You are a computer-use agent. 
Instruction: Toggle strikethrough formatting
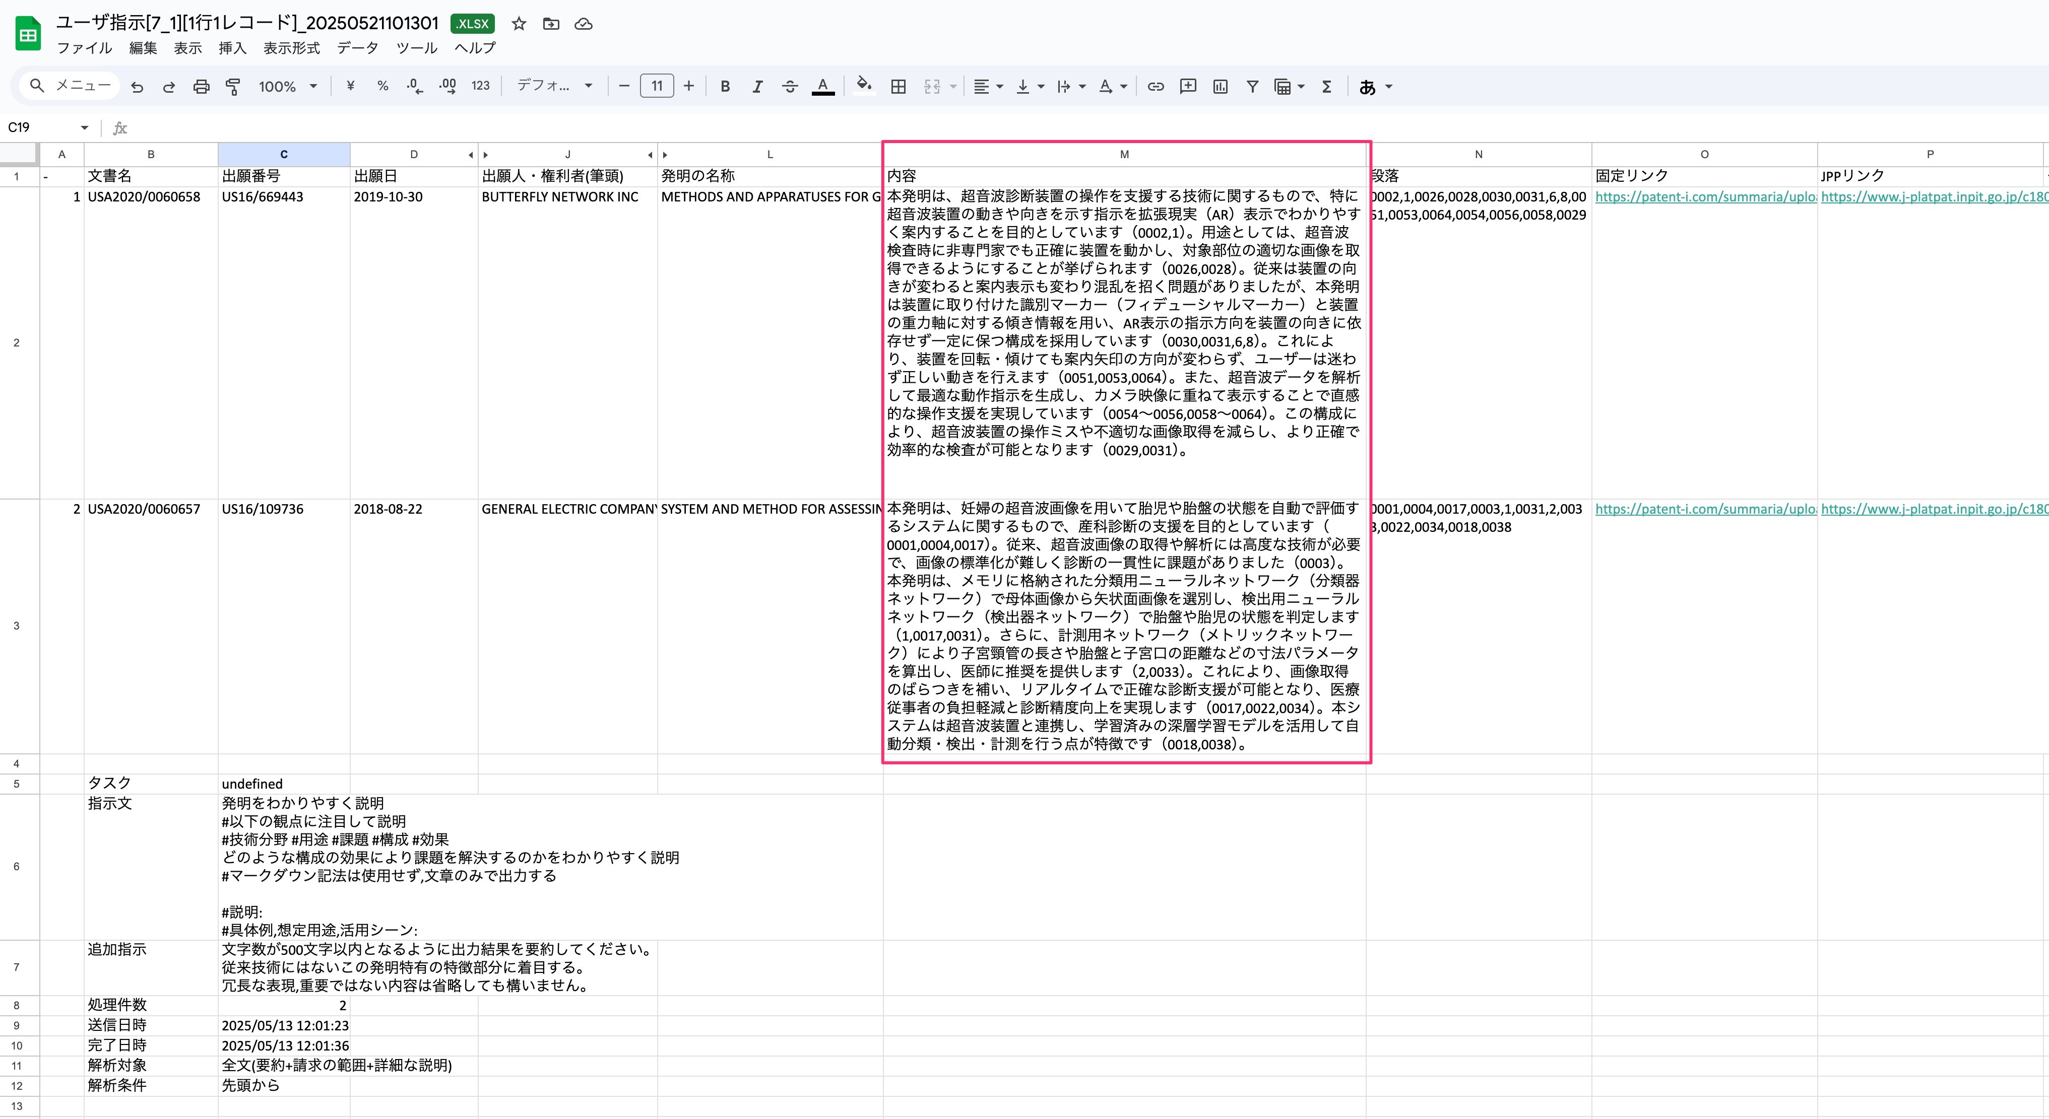tap(790, 86)
